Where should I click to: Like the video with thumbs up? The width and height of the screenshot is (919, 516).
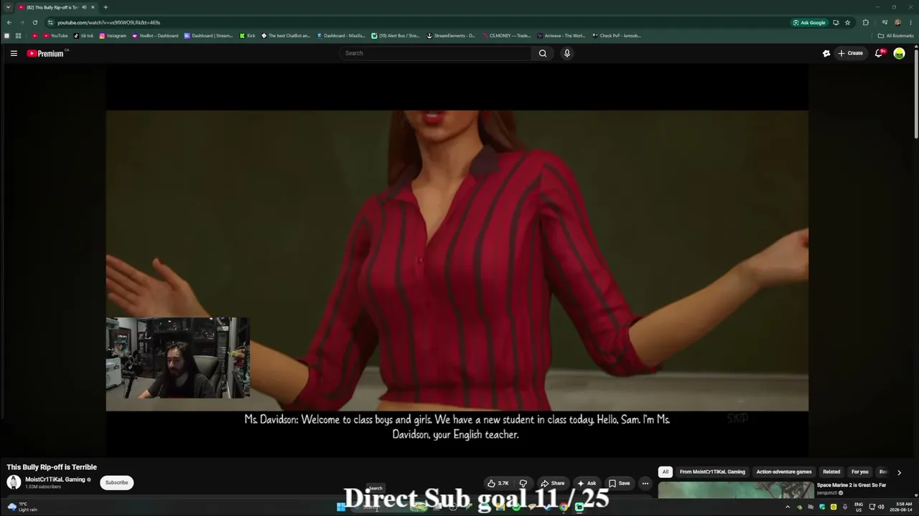pos(498,483)
